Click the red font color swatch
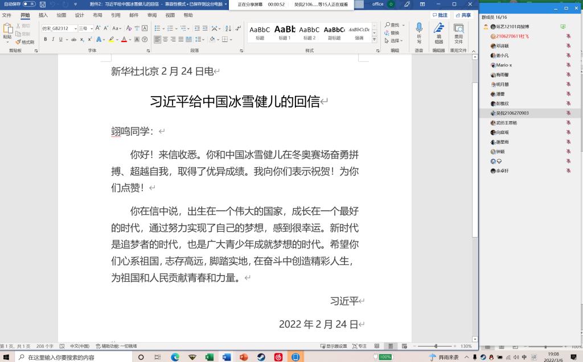 pyautogui.click(x=125, y=39)
